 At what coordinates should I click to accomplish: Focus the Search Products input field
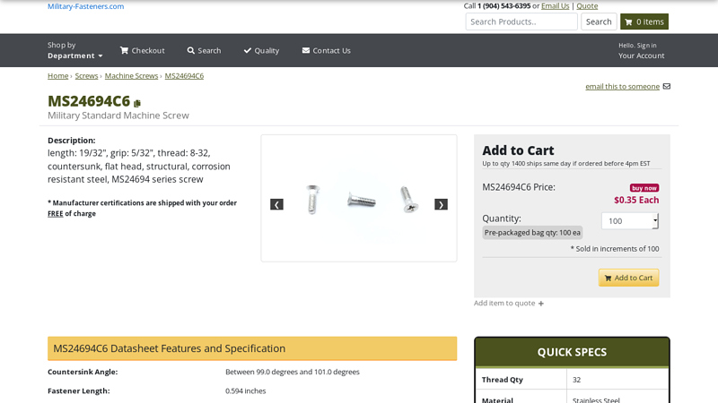(521, 21)
